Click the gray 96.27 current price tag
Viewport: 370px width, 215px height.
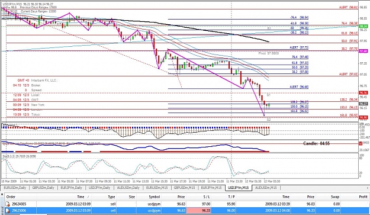[363, 104]
